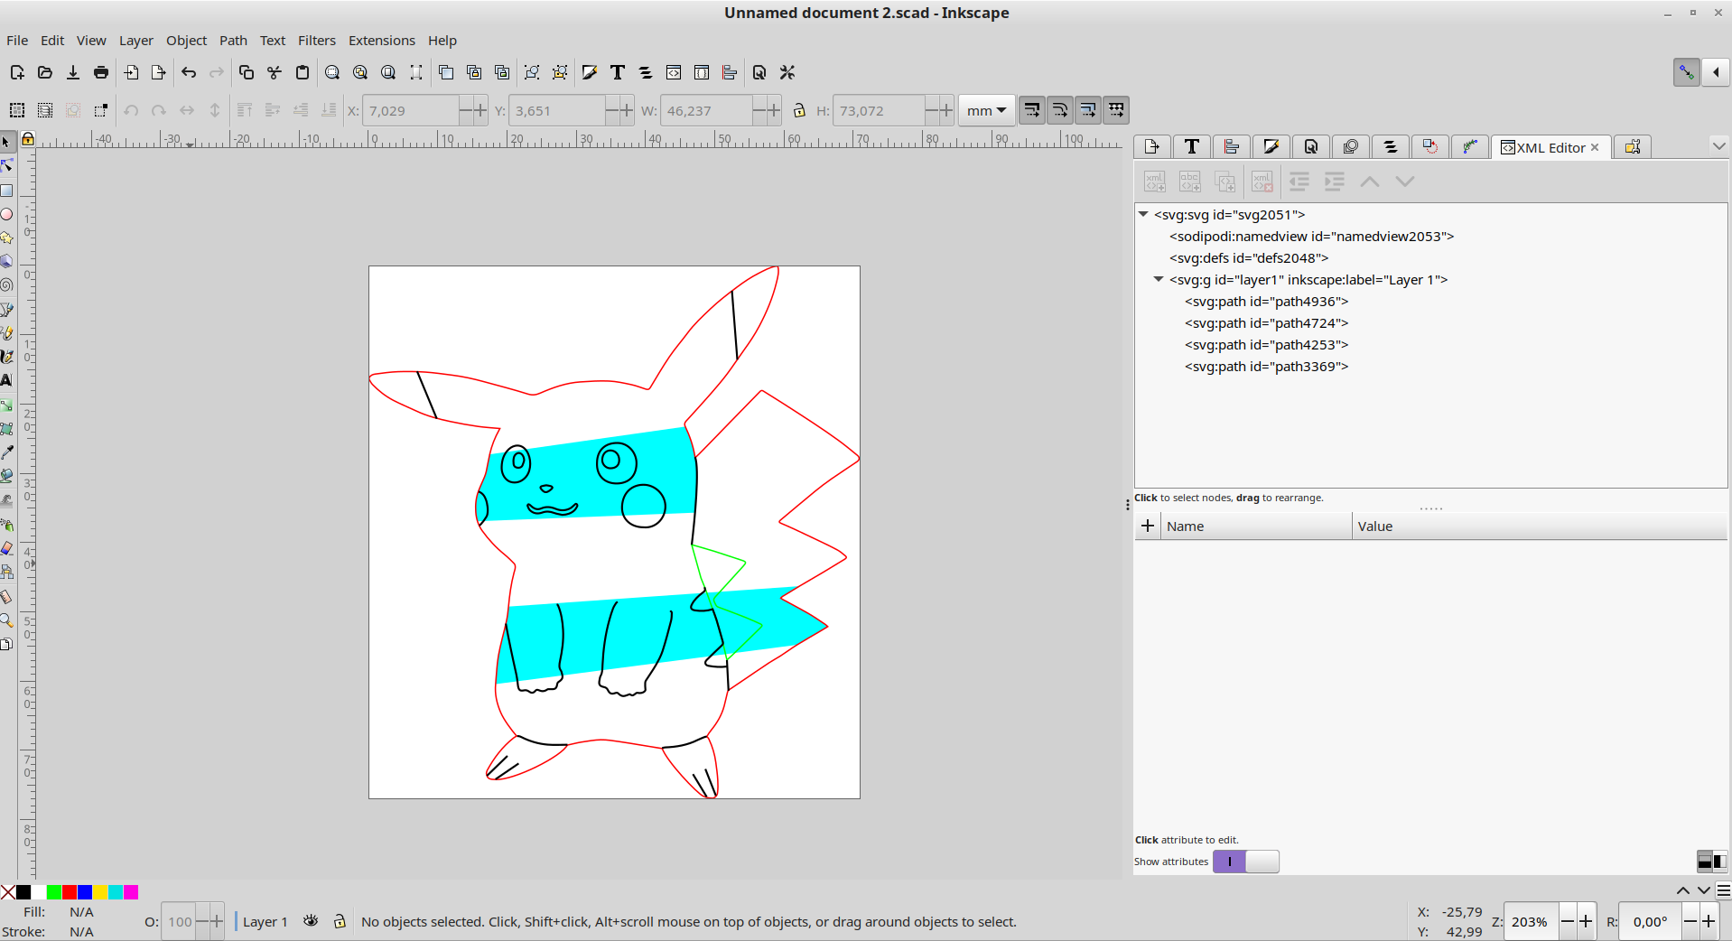The image size is (1732, 941).
Task: Copy selection with the copy icon
Action: pos(246,72)
